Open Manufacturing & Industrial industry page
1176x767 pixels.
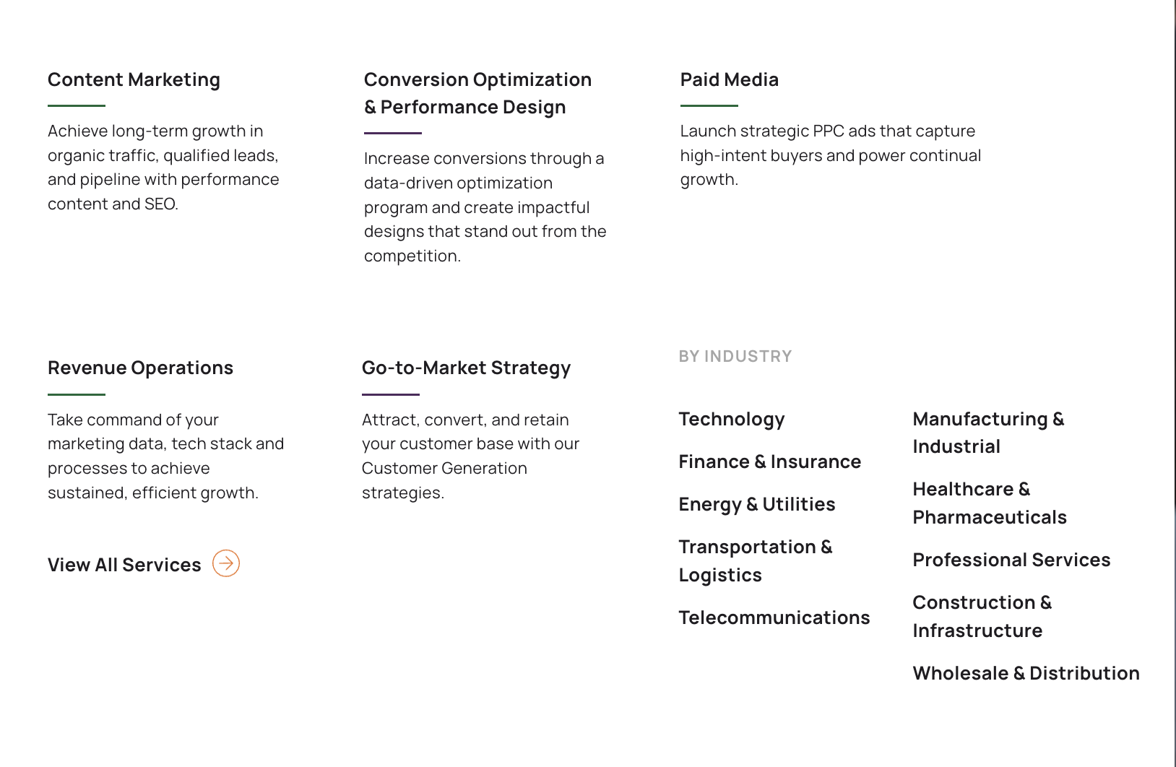point(988,432)
